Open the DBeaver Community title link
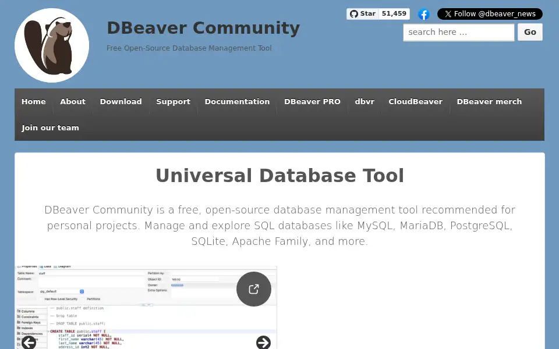 tap(203, 28)
